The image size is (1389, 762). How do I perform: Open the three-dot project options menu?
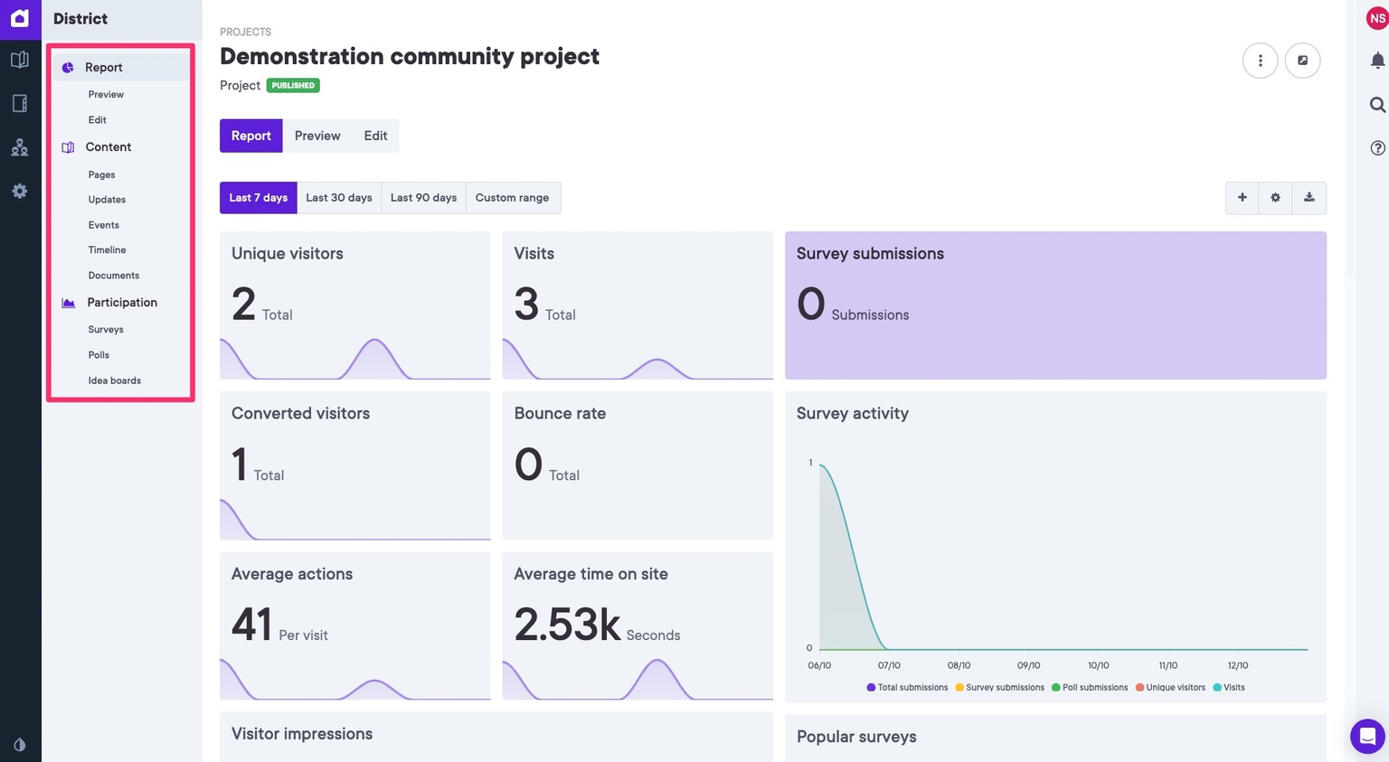(1260, 61)
